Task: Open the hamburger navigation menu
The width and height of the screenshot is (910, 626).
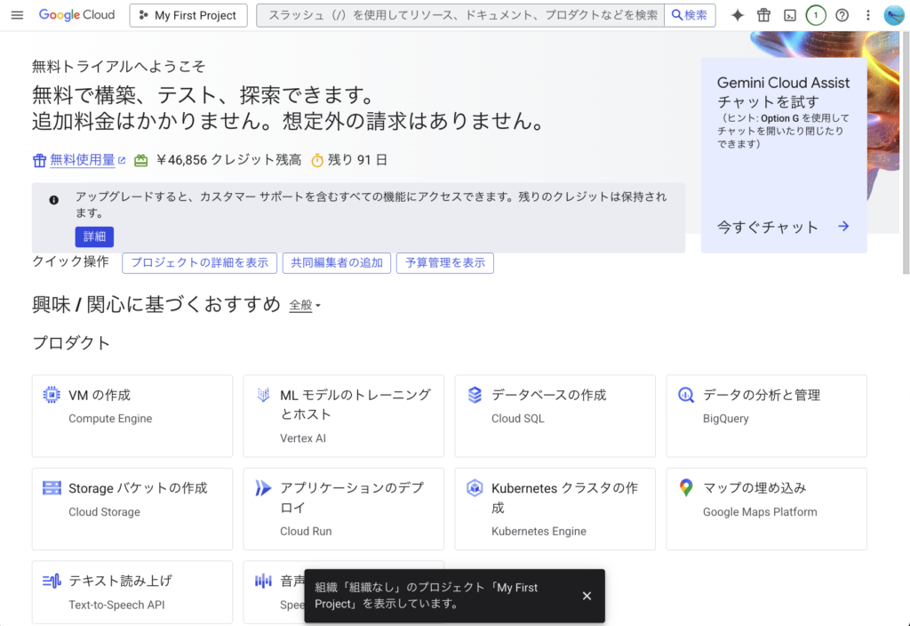Action: click(x=17, y=15)
